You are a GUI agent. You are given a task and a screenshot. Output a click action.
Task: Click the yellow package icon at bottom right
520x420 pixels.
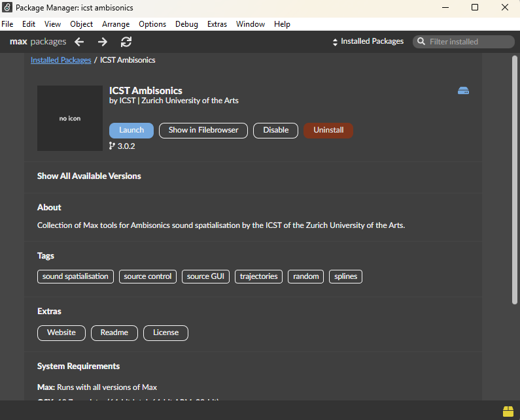[x=508, y=411]
